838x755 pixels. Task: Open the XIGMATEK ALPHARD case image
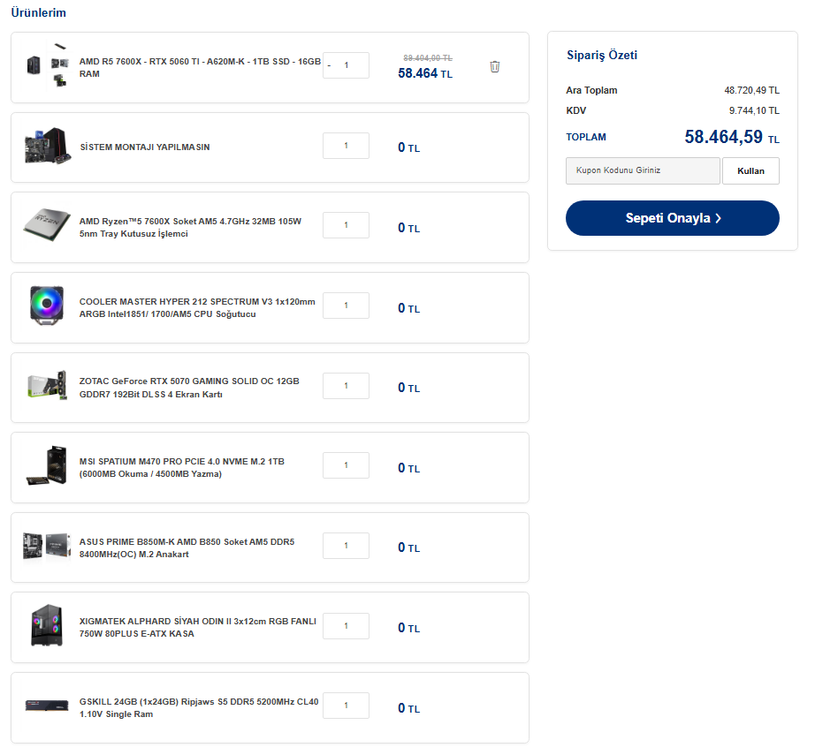tap(47, 625)
